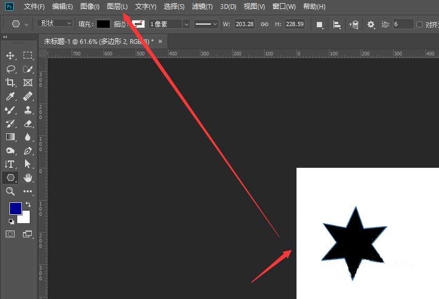Click the sides 边 field

404,24
